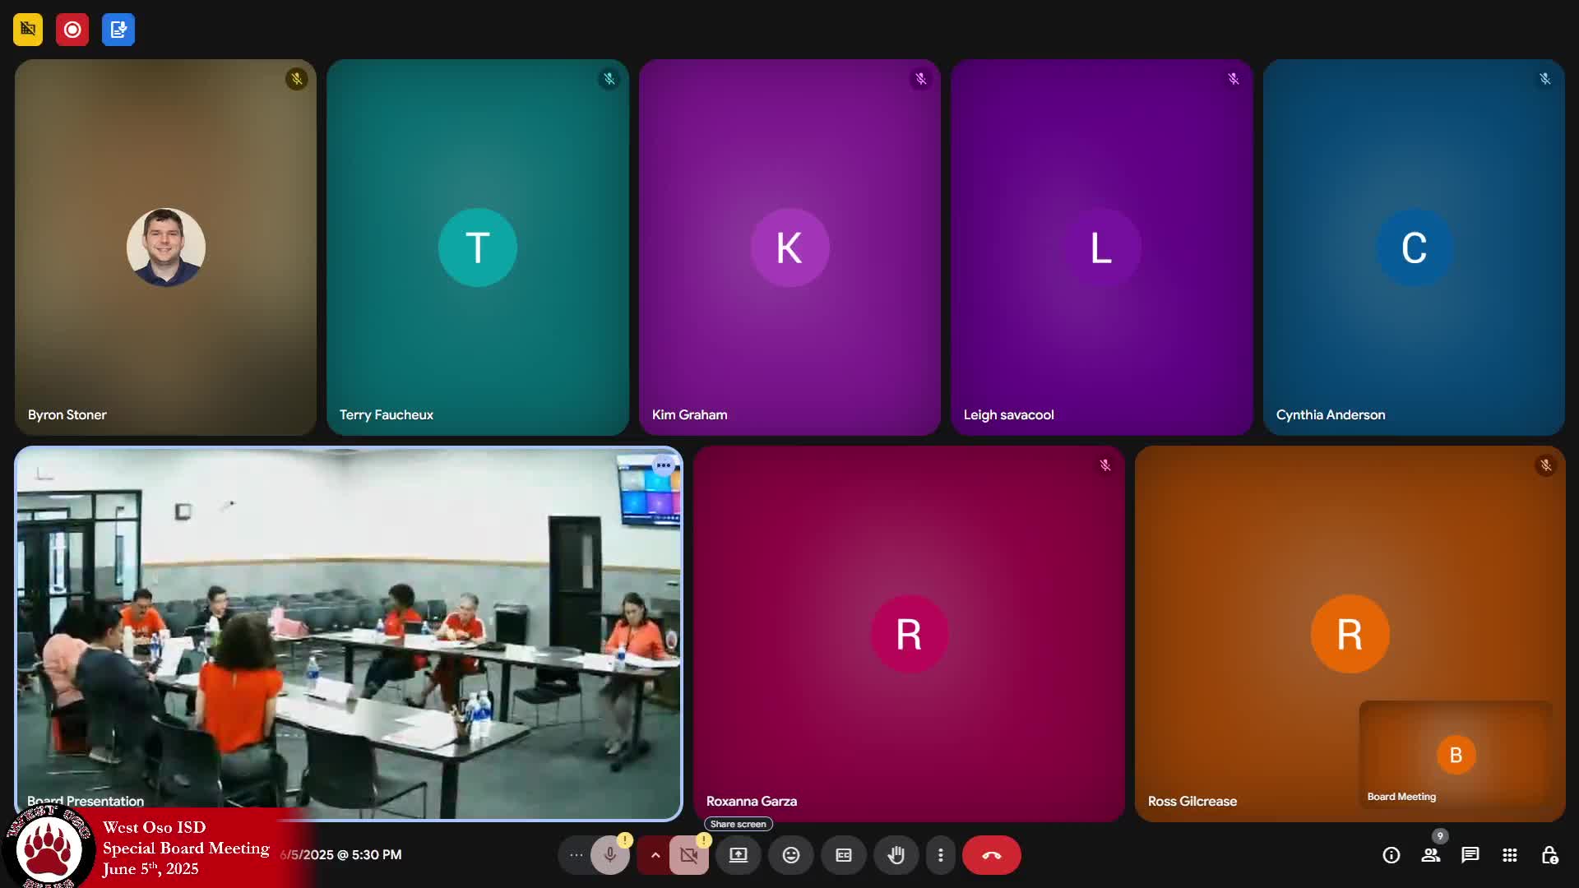Open audio settings three-dot options
Screen dimensions: 1579x888
[x=576, y=855]
